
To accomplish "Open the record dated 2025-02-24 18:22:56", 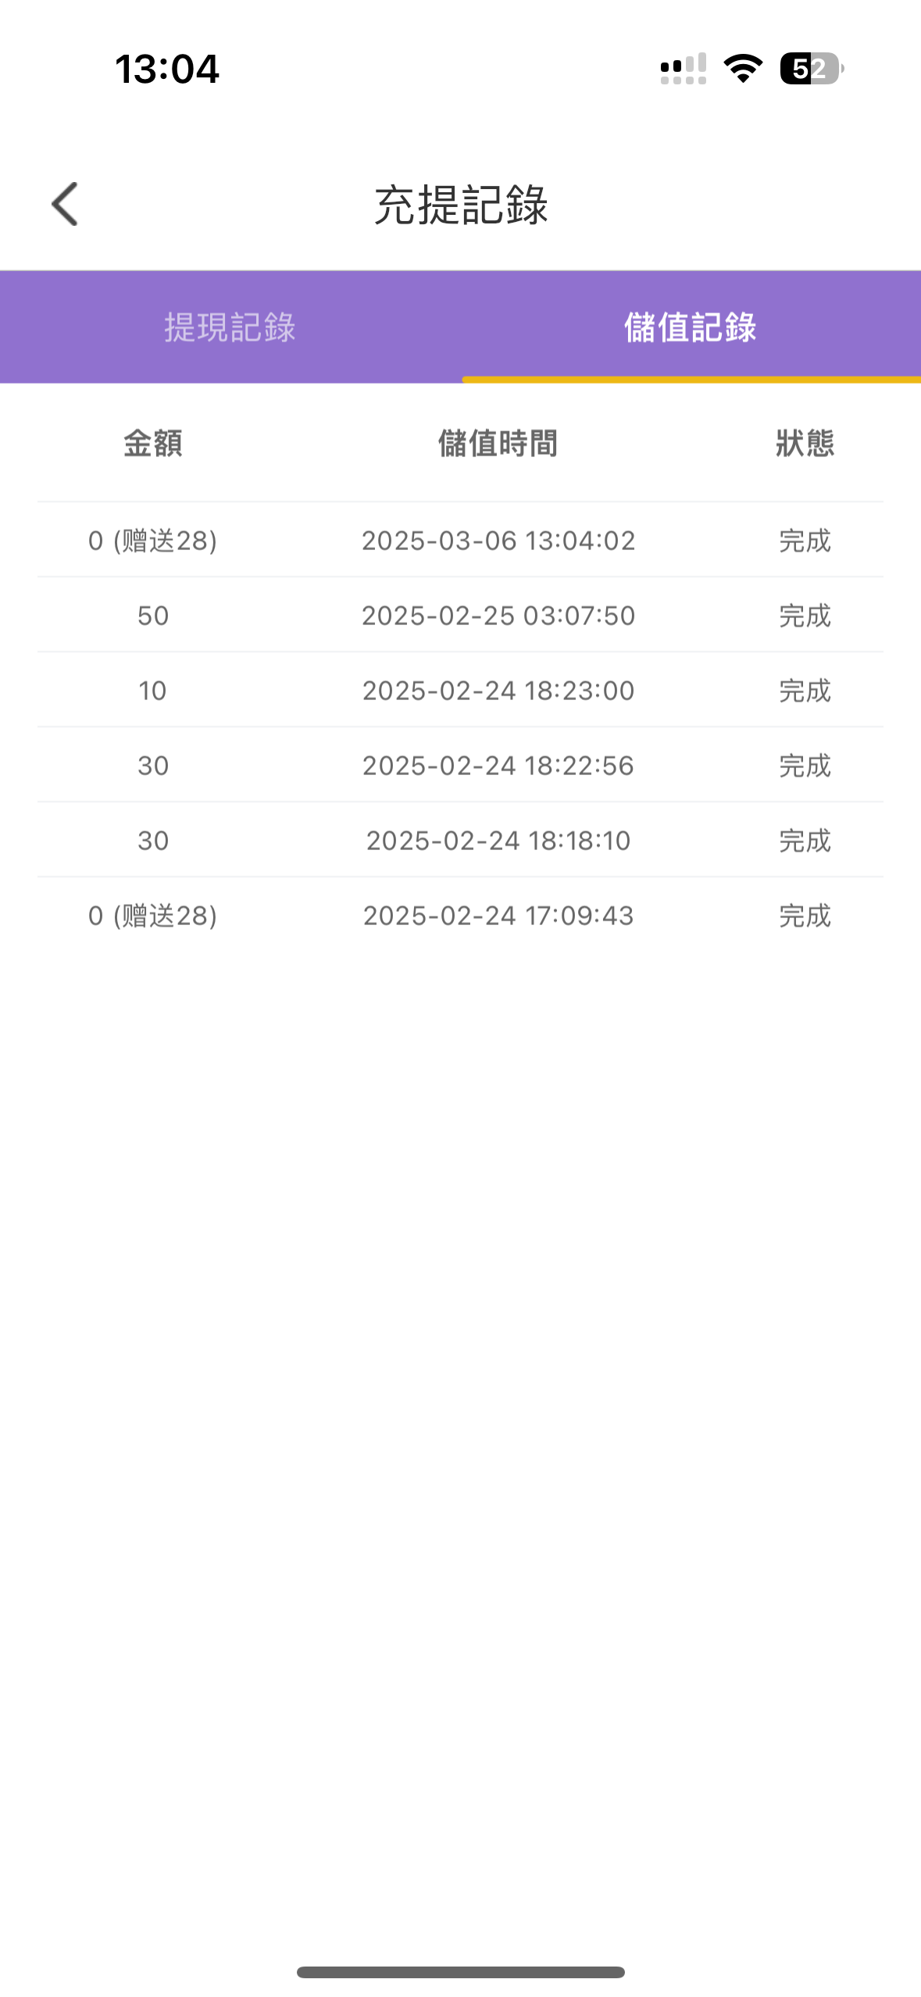I will tap(498, 766).
